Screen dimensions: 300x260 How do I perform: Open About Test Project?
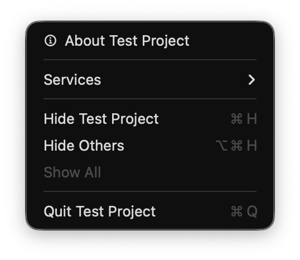coord(150,41)
